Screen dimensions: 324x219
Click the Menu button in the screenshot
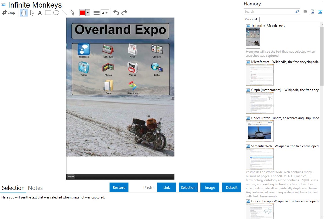click(71, 177)
